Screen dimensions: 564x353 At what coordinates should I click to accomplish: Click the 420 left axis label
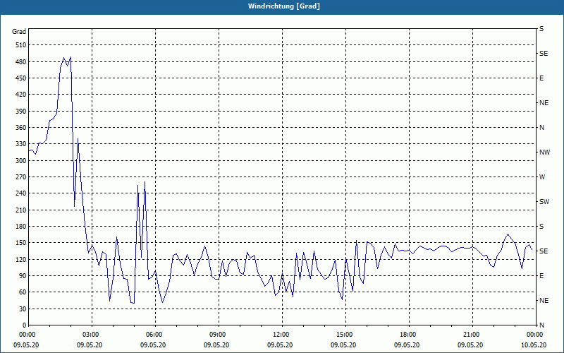21,95
